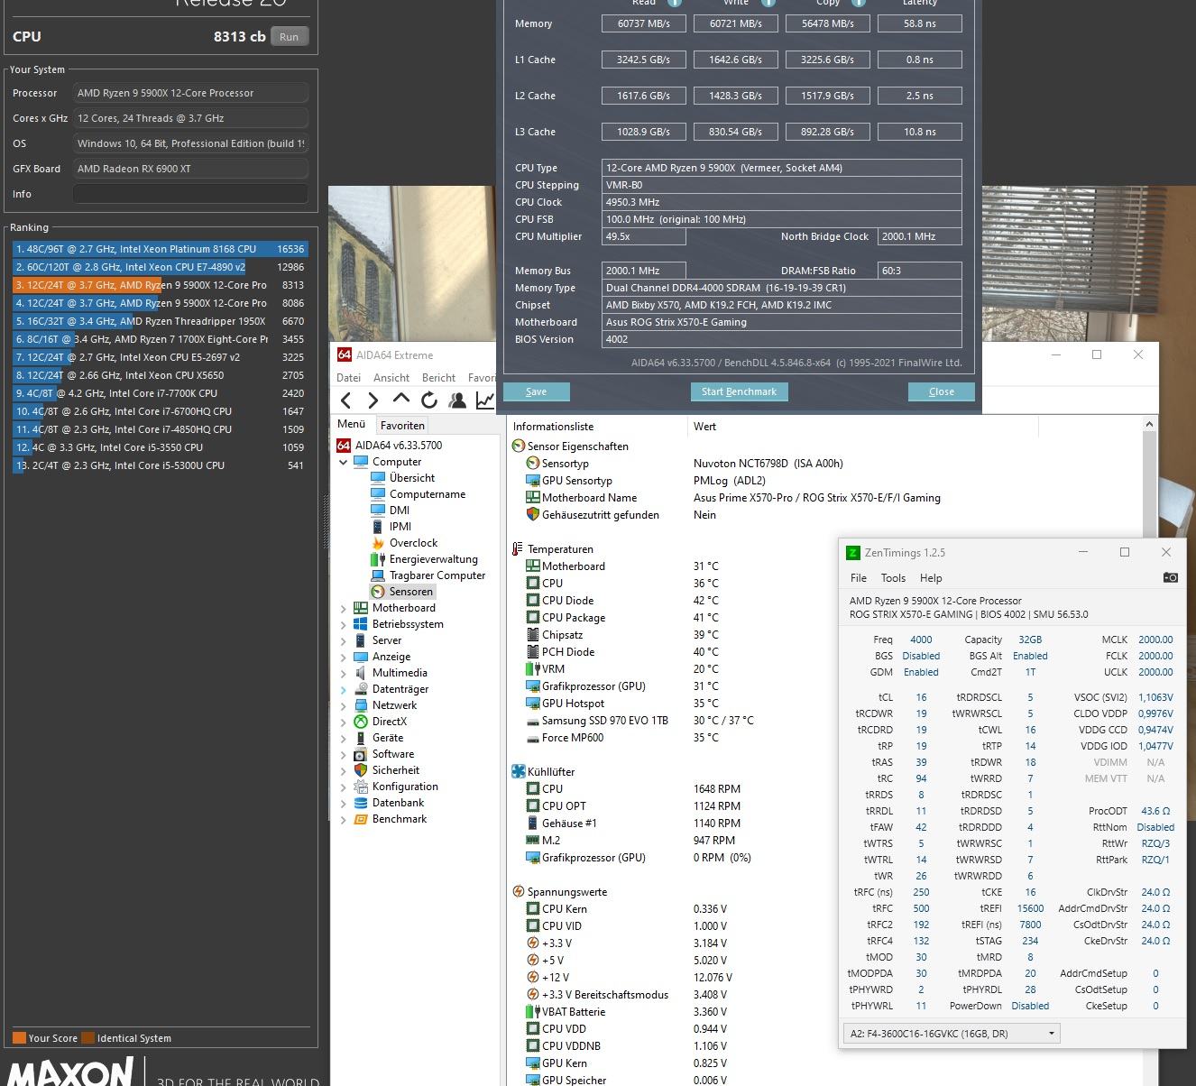Click Start Benchmark button

point(739,391)
